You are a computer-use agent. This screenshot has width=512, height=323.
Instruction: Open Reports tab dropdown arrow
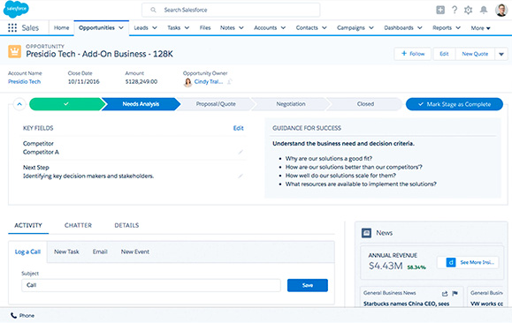coord(458,27)
